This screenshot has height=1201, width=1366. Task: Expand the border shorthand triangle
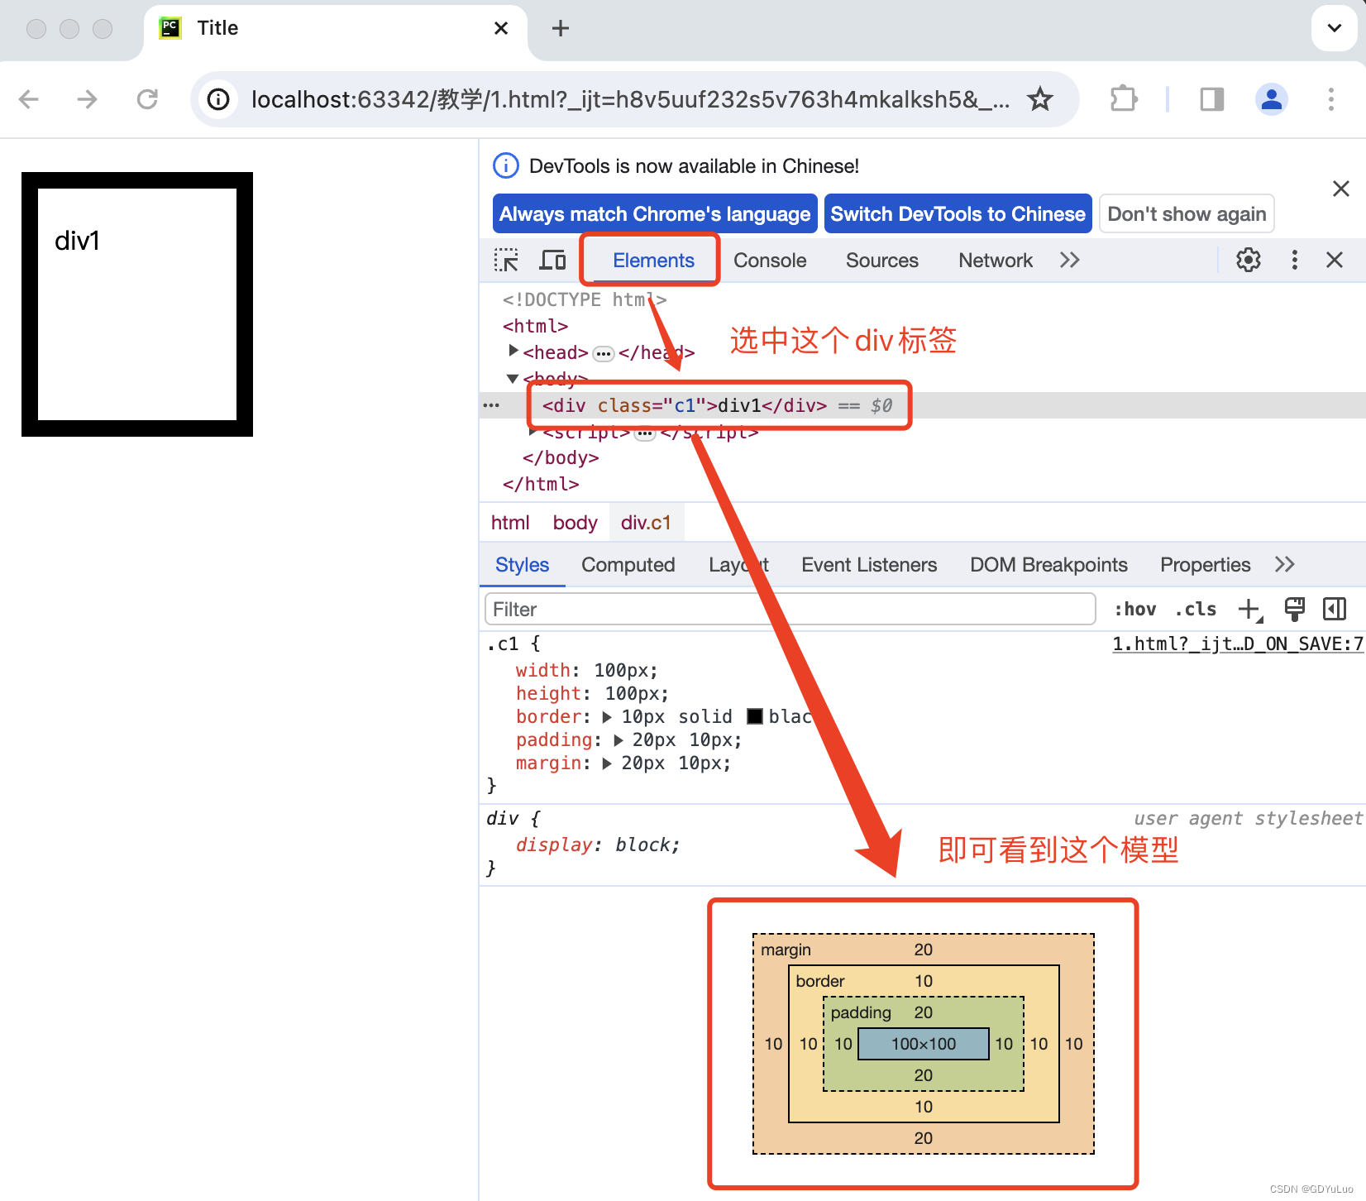(x=607, y=717)
